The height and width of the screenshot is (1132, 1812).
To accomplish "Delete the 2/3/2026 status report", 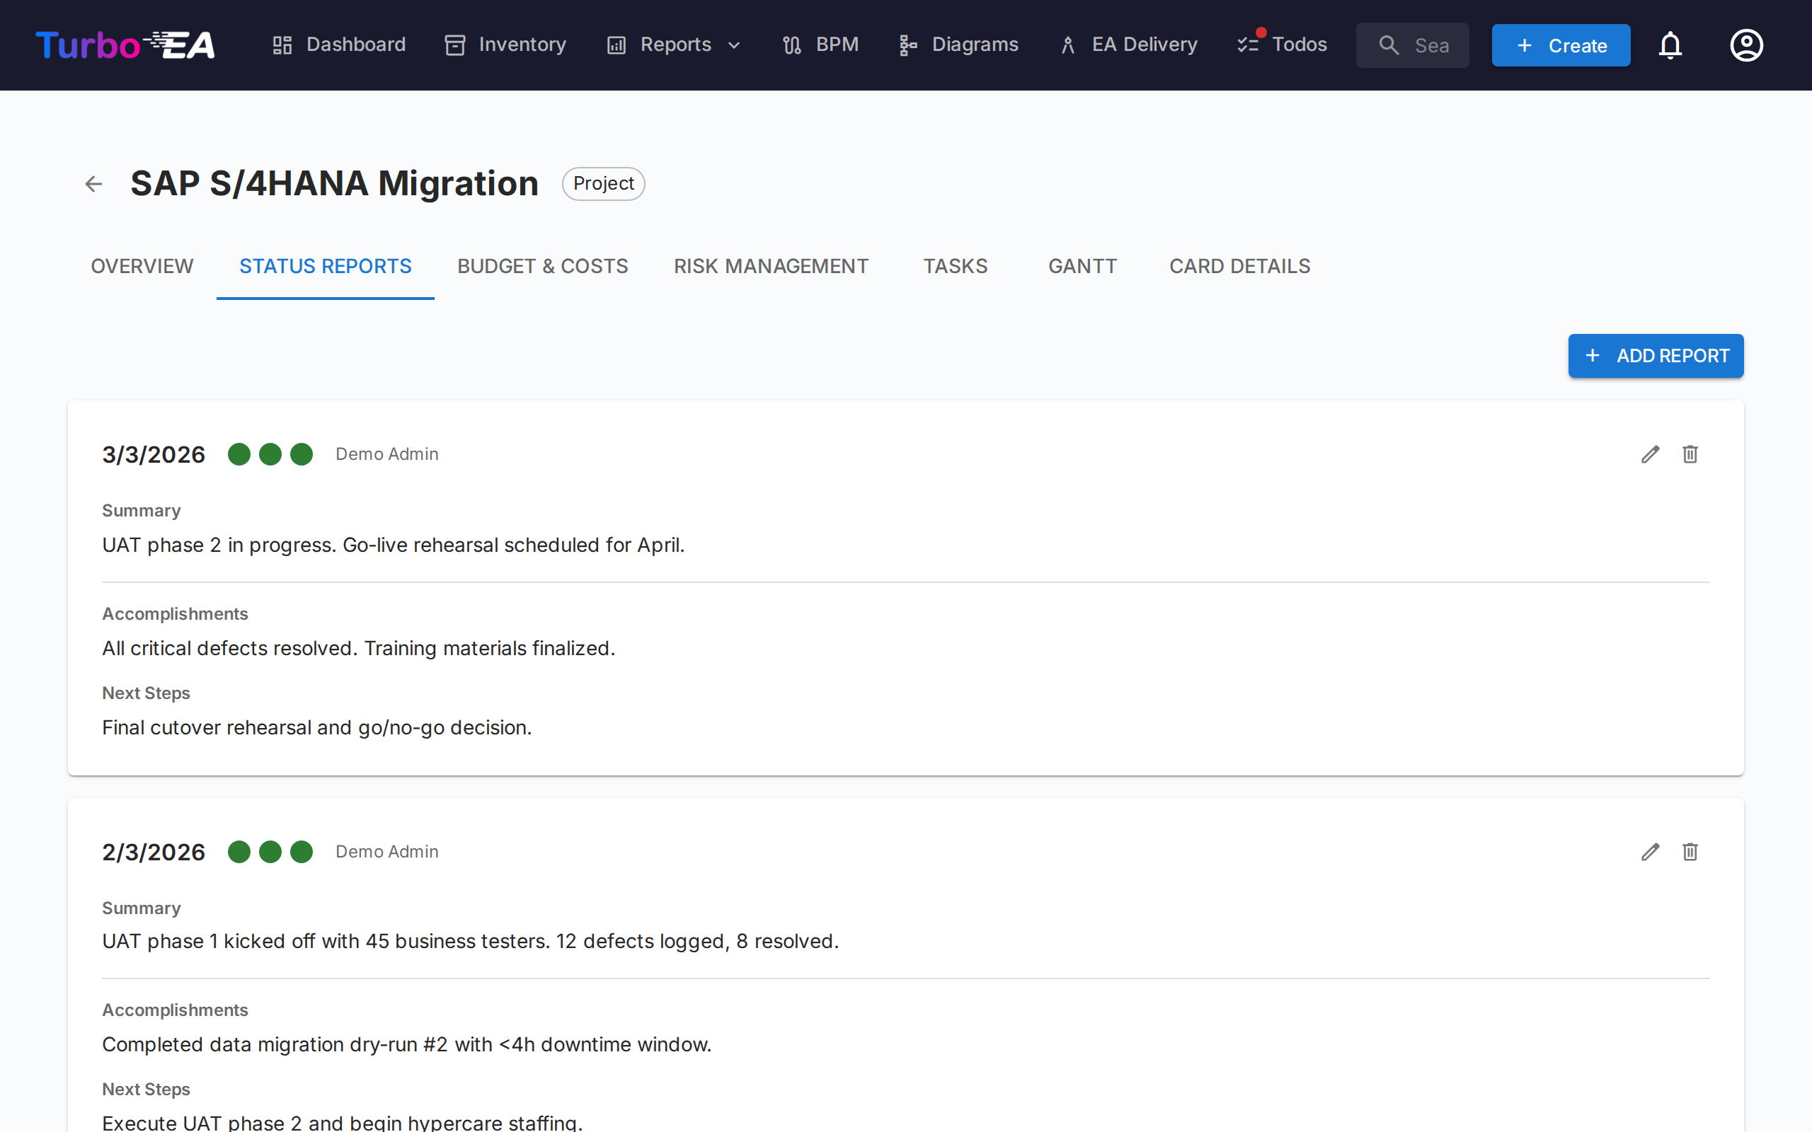I will coord(1690,852).
